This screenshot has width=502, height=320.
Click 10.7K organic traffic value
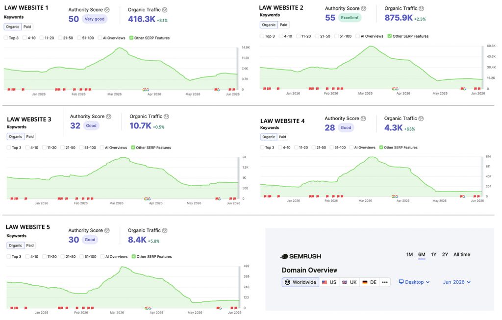point(140,126)
